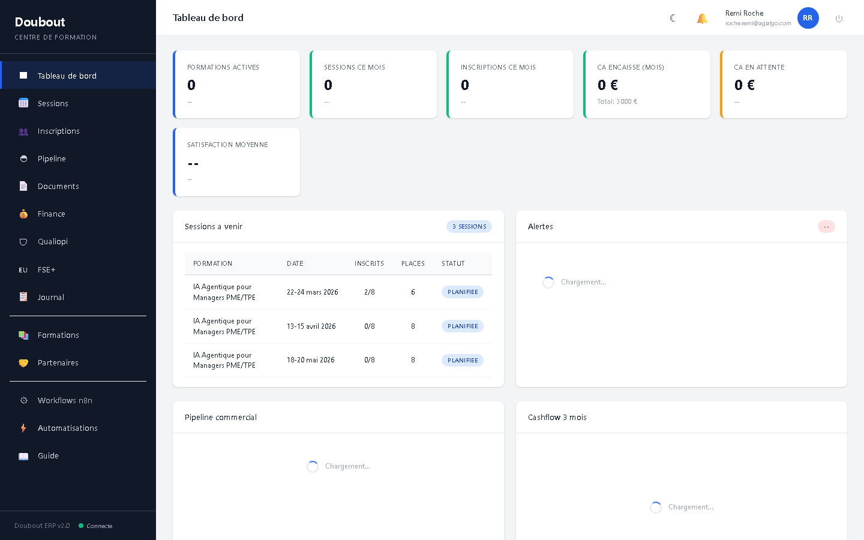Click the Automatisations lightning bolt icon
864x540 pixels.
click(23, 428)
